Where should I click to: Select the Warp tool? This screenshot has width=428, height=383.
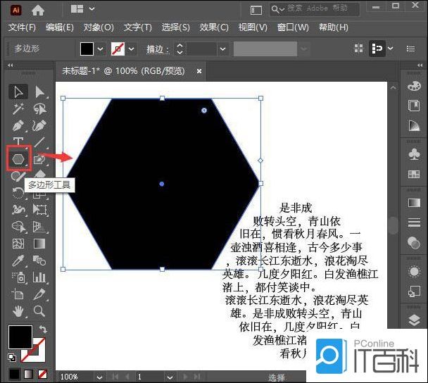(18, 210)
